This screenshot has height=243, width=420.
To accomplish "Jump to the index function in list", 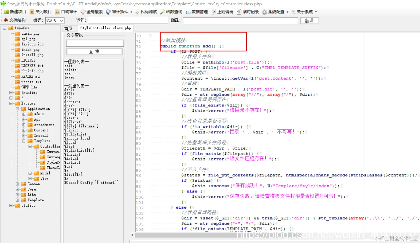I will coord(69,78).
